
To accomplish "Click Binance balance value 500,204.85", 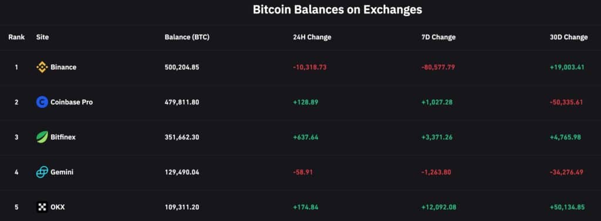I will 182,67.
